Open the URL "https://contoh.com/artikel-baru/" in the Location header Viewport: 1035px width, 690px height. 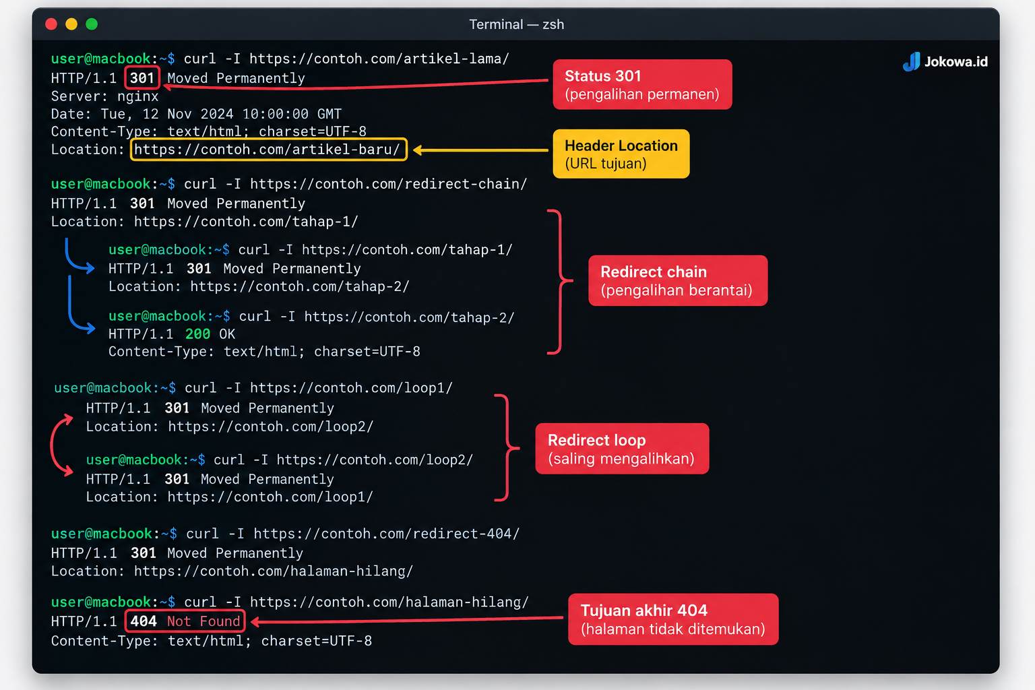click(x=268, y=149)
